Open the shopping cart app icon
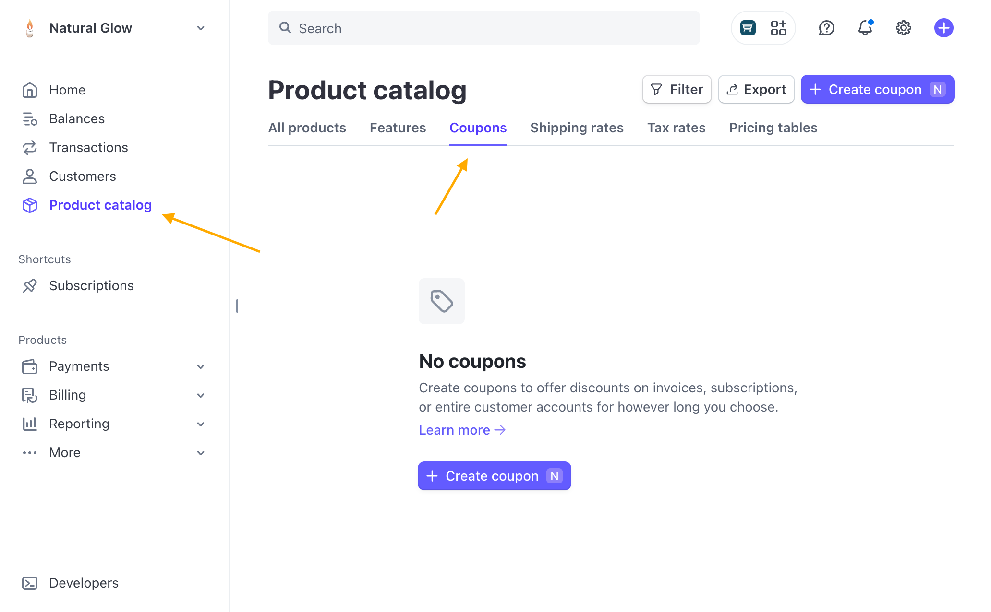Viewport: 991px width, 612px height. pos(748,28)
